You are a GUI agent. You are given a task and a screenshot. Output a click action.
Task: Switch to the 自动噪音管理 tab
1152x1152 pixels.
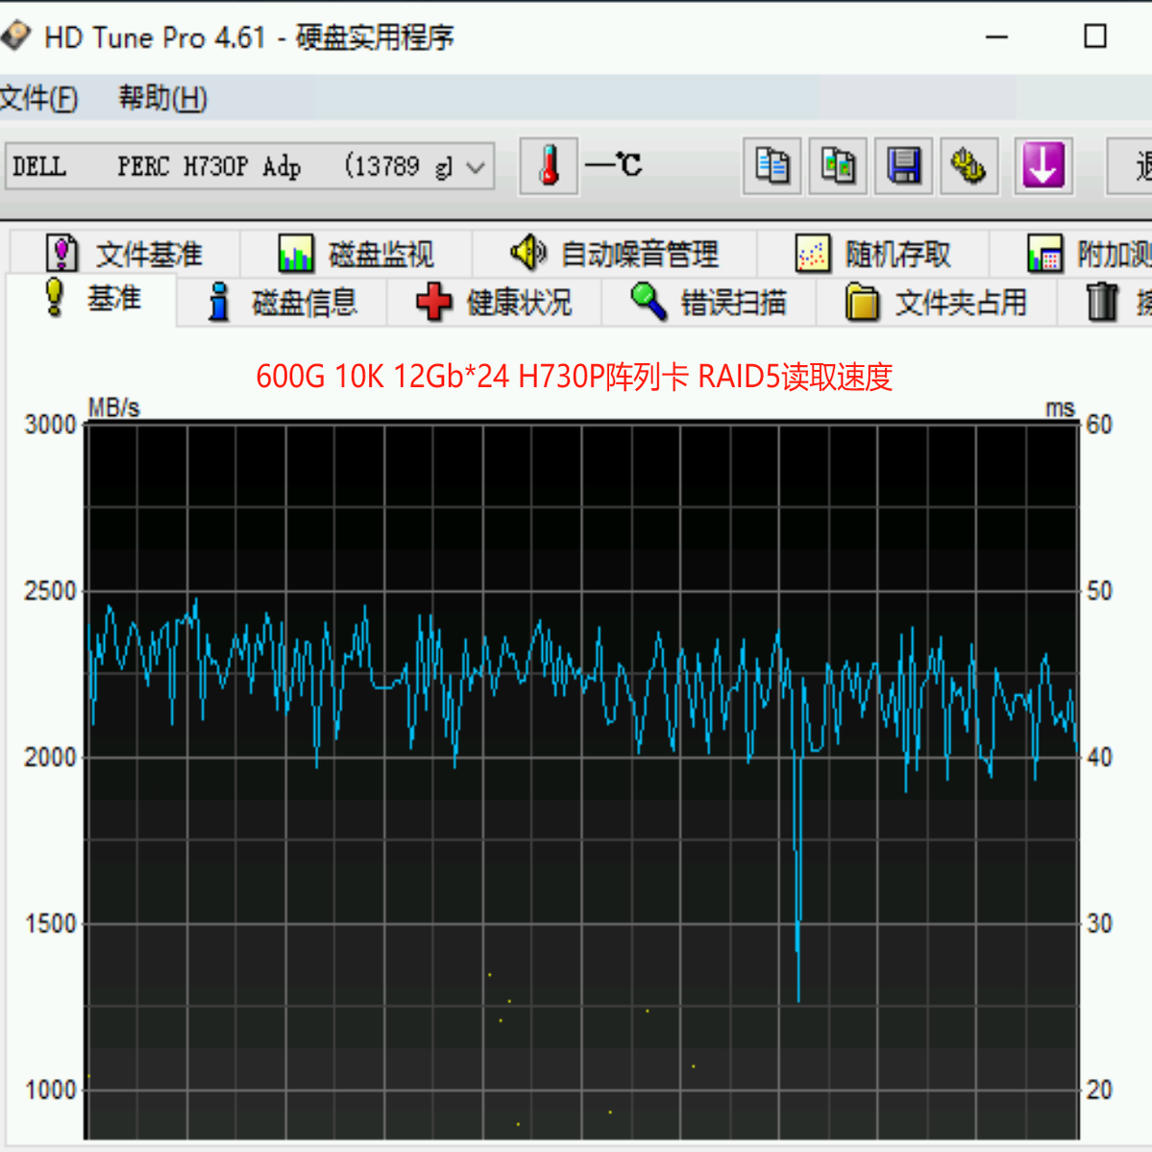(x=614, y=254)
